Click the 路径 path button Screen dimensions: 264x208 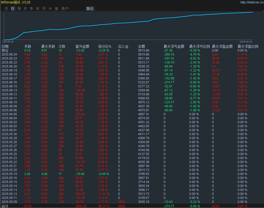[x=90, y=9]
